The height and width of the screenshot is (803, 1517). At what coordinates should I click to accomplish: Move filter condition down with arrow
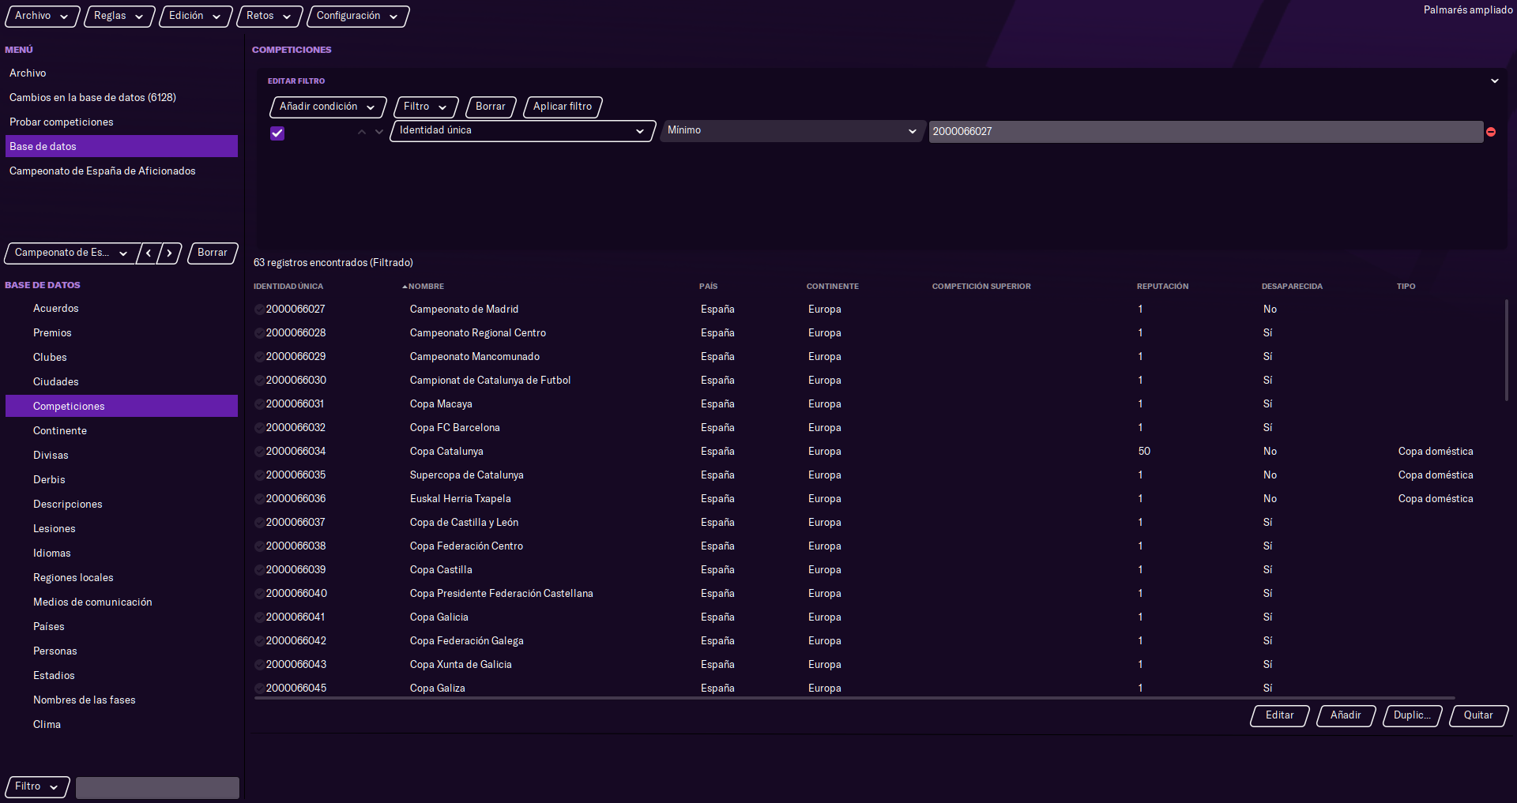tap(379, 132)
